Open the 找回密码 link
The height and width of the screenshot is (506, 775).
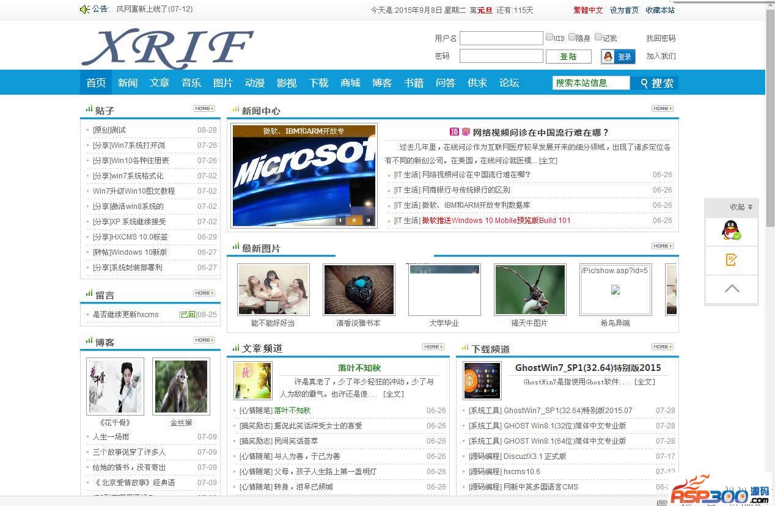[x=661, y=38]
